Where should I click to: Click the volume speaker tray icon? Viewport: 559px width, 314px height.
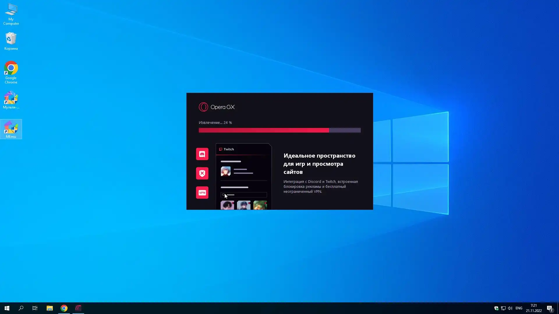coord(510,308)
